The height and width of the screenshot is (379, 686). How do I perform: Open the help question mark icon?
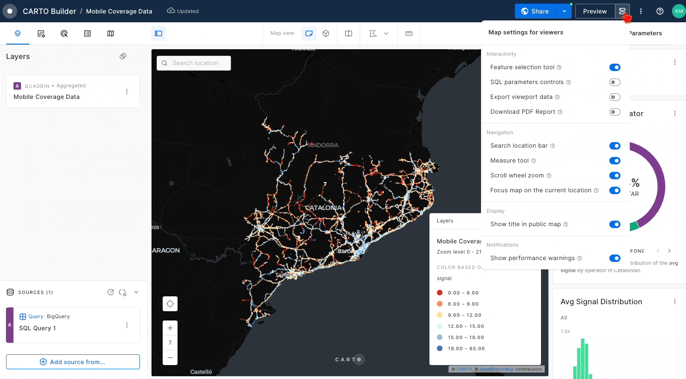point(660,11)
